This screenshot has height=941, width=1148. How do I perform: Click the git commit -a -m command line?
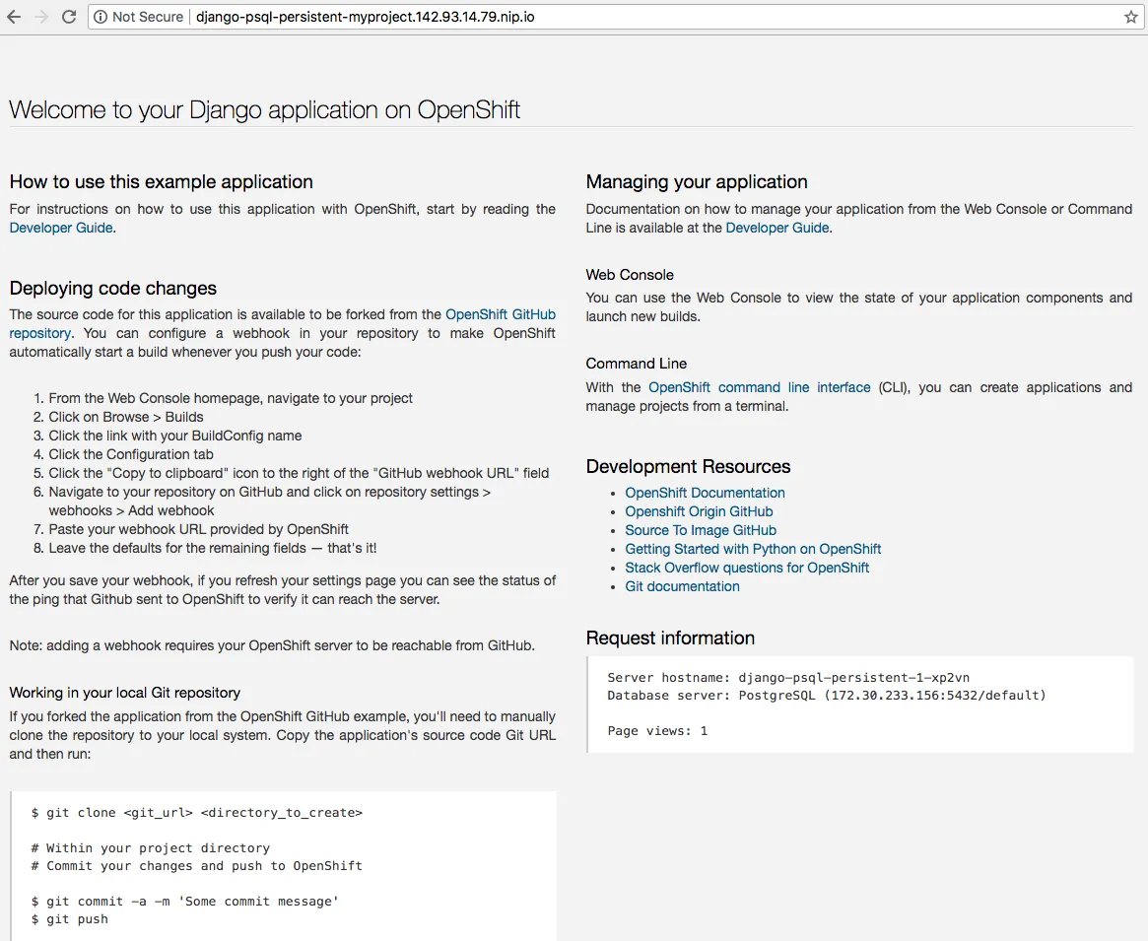(x=184, y=902)
